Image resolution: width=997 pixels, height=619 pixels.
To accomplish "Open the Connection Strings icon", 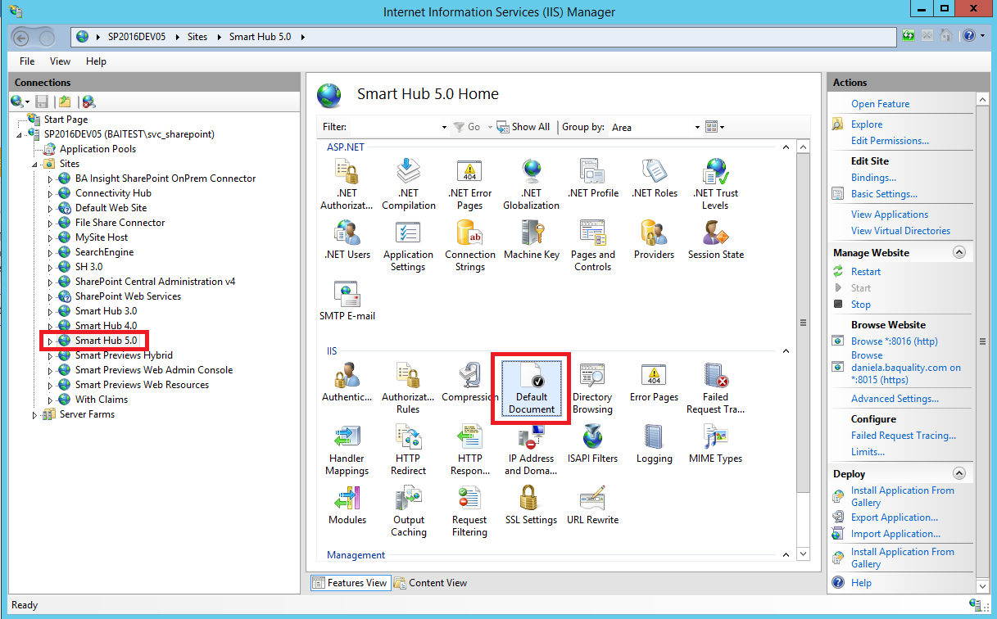I will 469,245.
